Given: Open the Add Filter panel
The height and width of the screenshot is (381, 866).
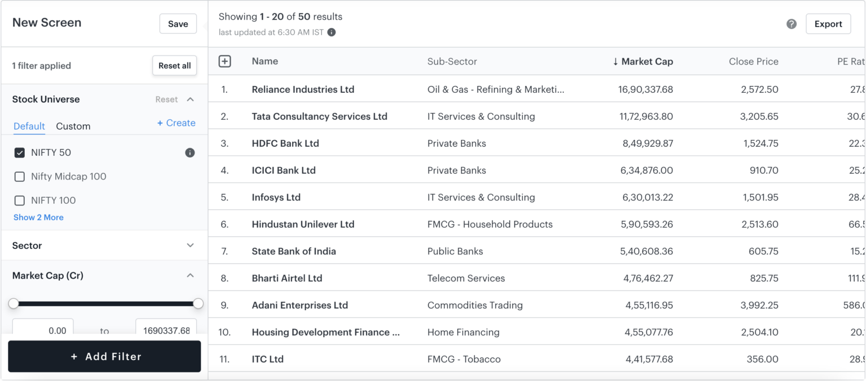Looking at the screenshot, I should (x=104, y=356).
